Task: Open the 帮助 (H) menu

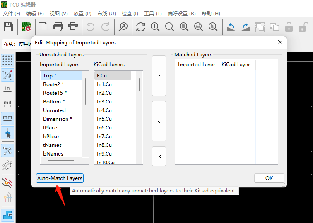Action: click(x=211, y=14)
